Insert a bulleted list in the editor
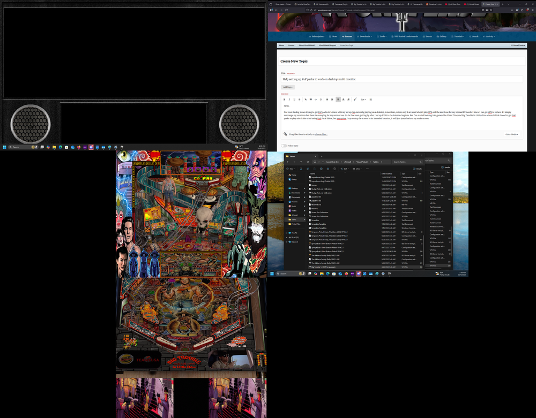 tap(327, 100)
